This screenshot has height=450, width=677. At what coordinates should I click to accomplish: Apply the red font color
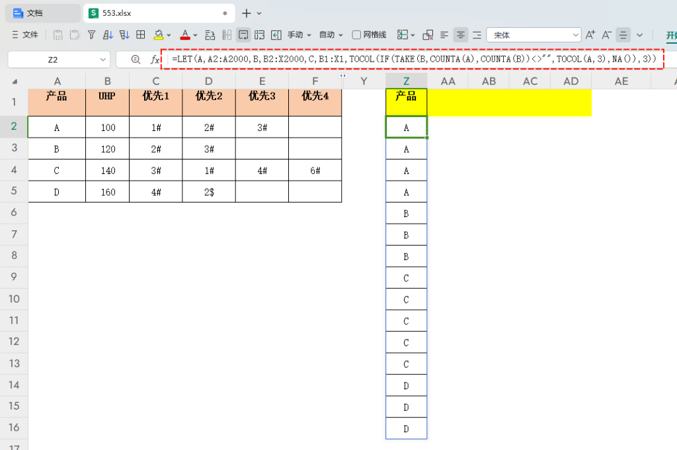coord(185,35)
